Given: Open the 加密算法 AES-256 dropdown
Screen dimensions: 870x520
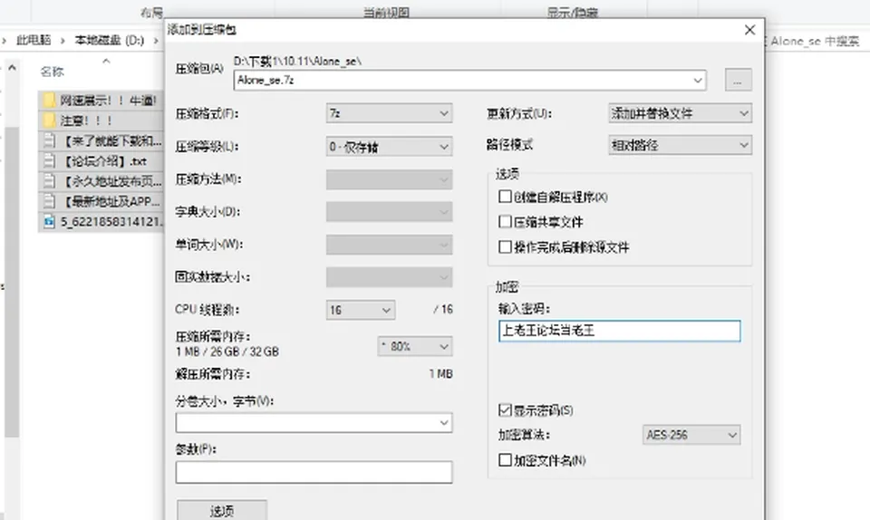Looking at the screenshot, I should [x=691, y=435].
